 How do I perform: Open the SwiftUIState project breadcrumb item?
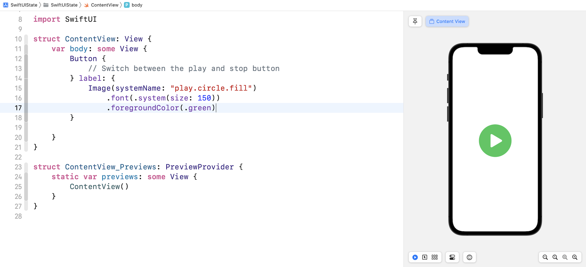pyautogui.click(x=24, y=5)
